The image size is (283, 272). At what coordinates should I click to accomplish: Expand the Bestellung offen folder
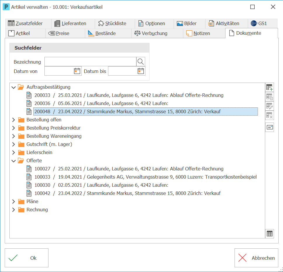click(x=13, y=120)
